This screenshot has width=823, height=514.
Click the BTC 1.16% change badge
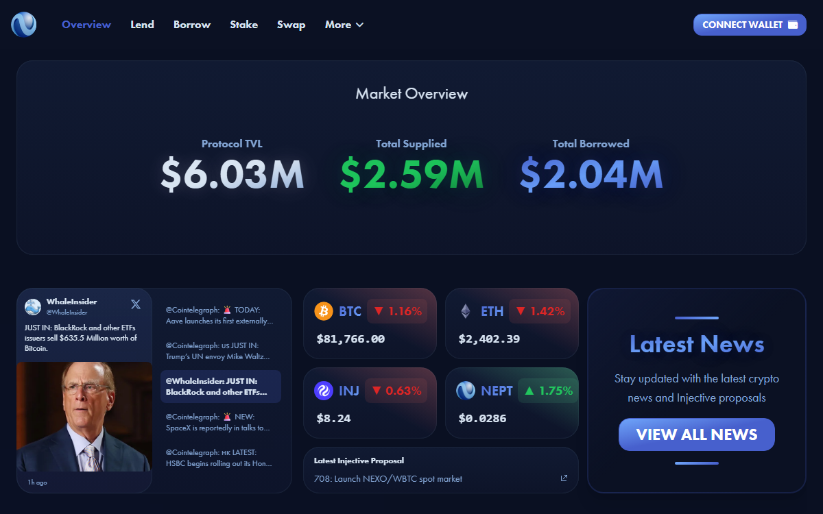(397, 311)
